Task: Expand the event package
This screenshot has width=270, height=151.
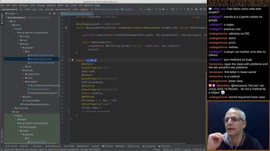Action: click(x=21, y=97)
